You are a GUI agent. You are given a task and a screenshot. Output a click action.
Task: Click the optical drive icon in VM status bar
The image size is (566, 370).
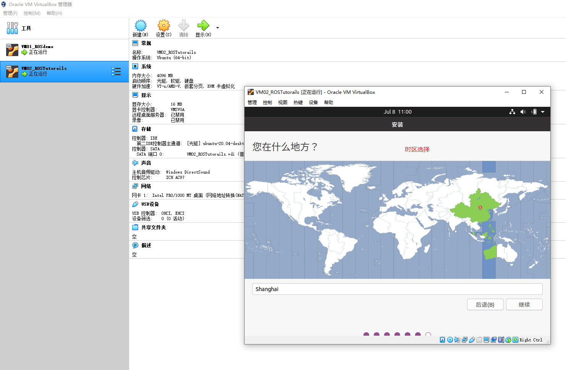click(x=450, y=339)
